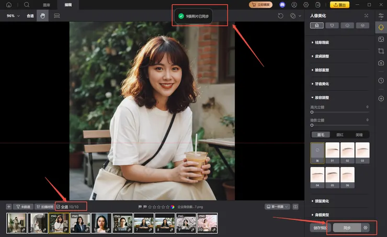Switch to the 圖庫 tab

tap(48, 5)
